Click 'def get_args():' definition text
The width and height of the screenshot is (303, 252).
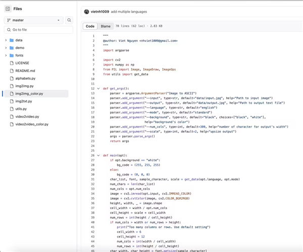tap(116, 89)
